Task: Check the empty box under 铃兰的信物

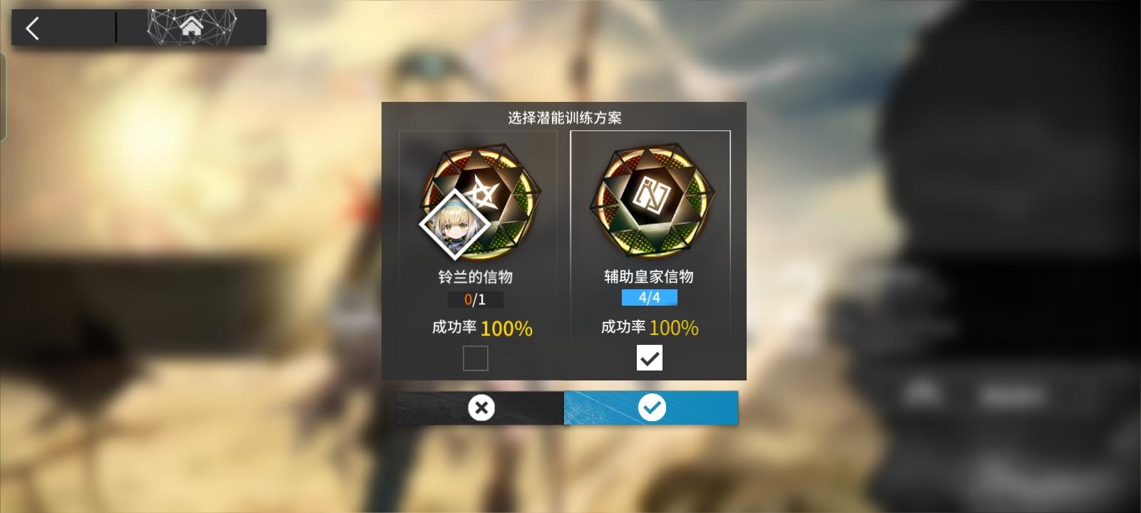Action: click(476, 358)
